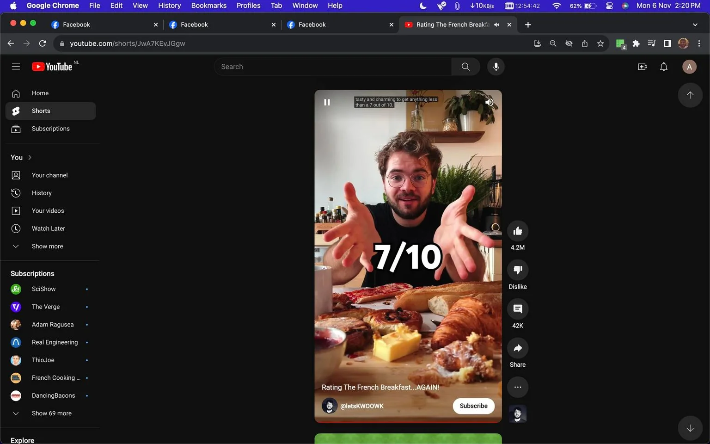Screen dimensions: 710x444
Task: Open Your channel
Action: tap(50, 175)
